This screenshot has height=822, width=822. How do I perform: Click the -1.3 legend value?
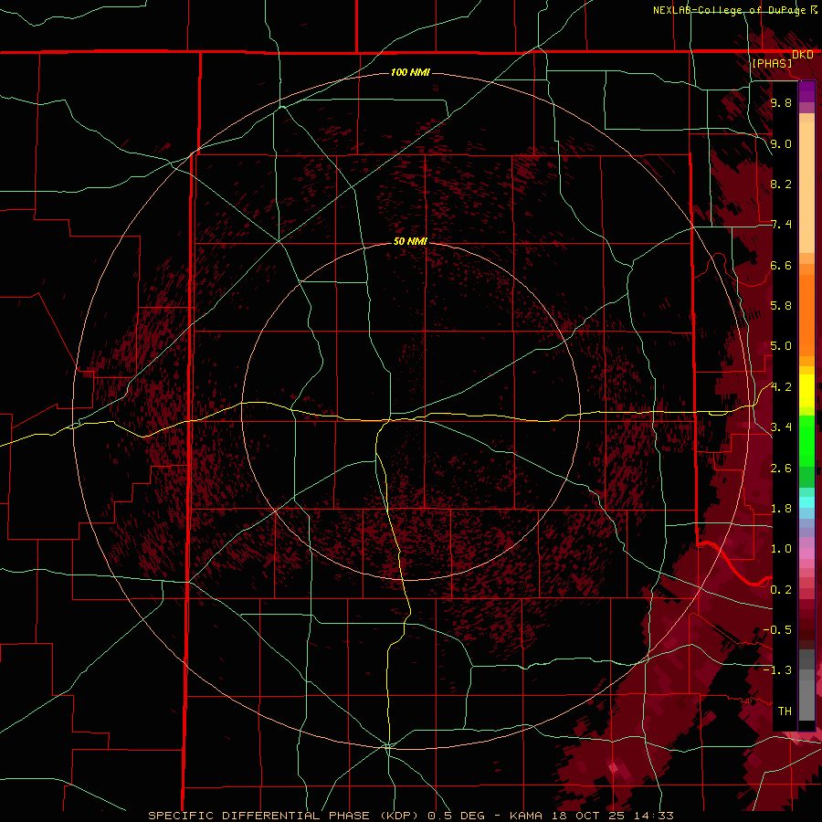click(777, 670)
